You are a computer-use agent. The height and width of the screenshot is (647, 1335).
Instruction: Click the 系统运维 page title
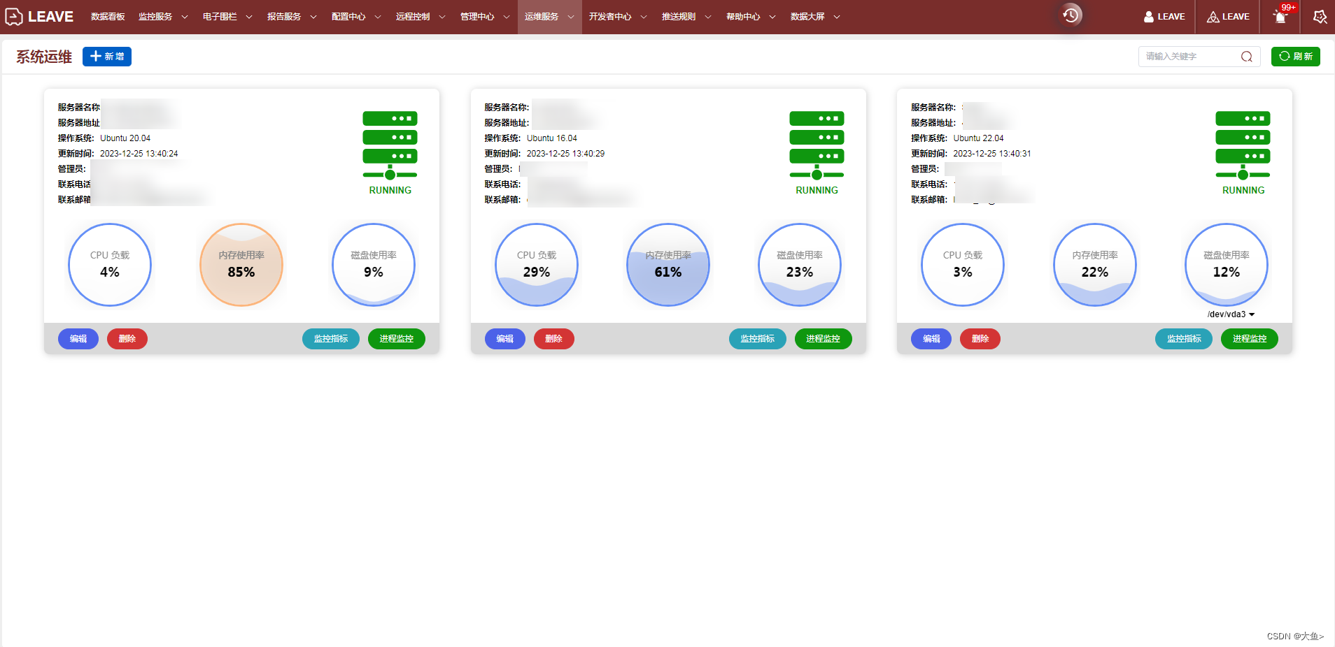coord(44,57)
